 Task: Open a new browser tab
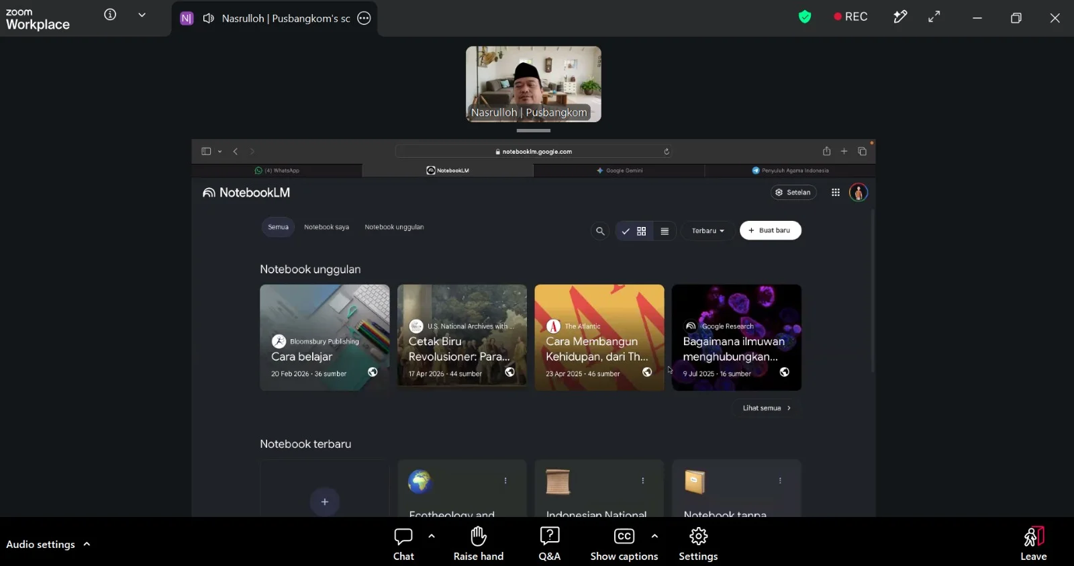point(844,151)
